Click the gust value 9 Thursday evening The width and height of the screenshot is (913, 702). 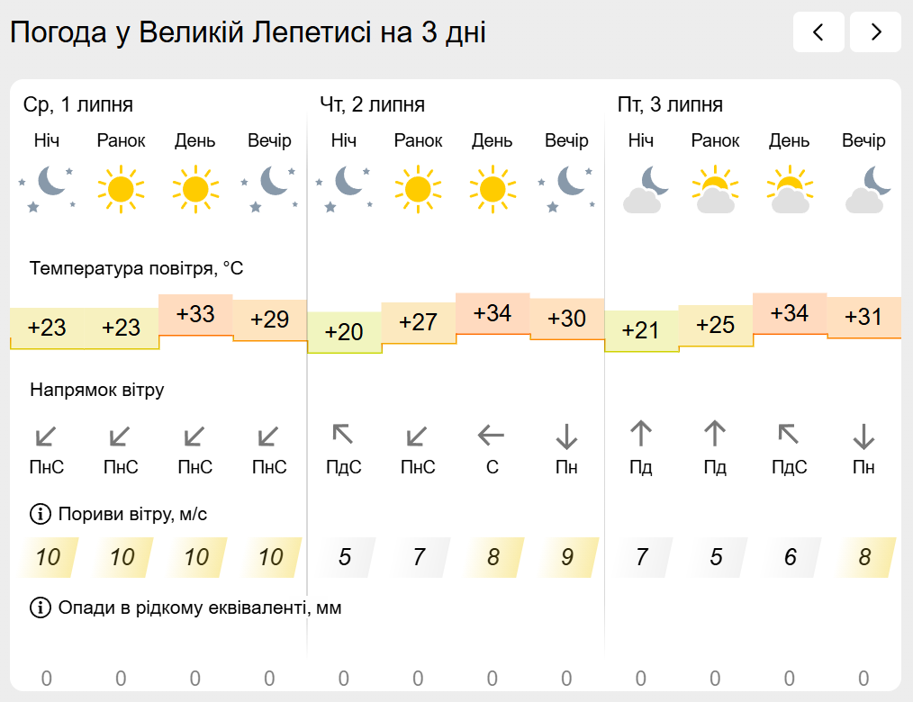pyautogui.click(x=566, y=558)
